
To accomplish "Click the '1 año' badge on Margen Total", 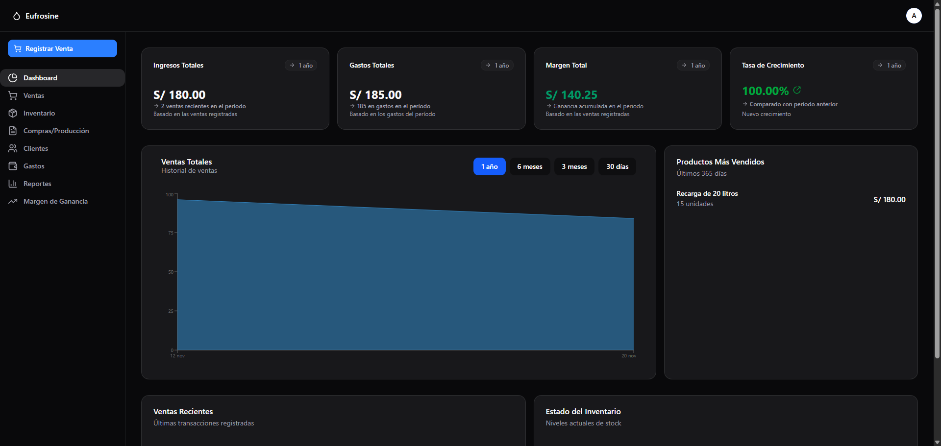I will [693, 65].
